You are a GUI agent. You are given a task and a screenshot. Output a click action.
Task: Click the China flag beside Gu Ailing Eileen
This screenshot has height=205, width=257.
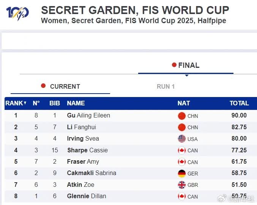182,116
